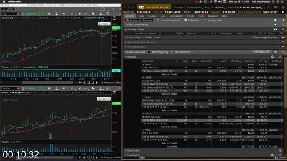Open share icon in /ES chart toolbar
287x161 pixels.
[49, 13]
